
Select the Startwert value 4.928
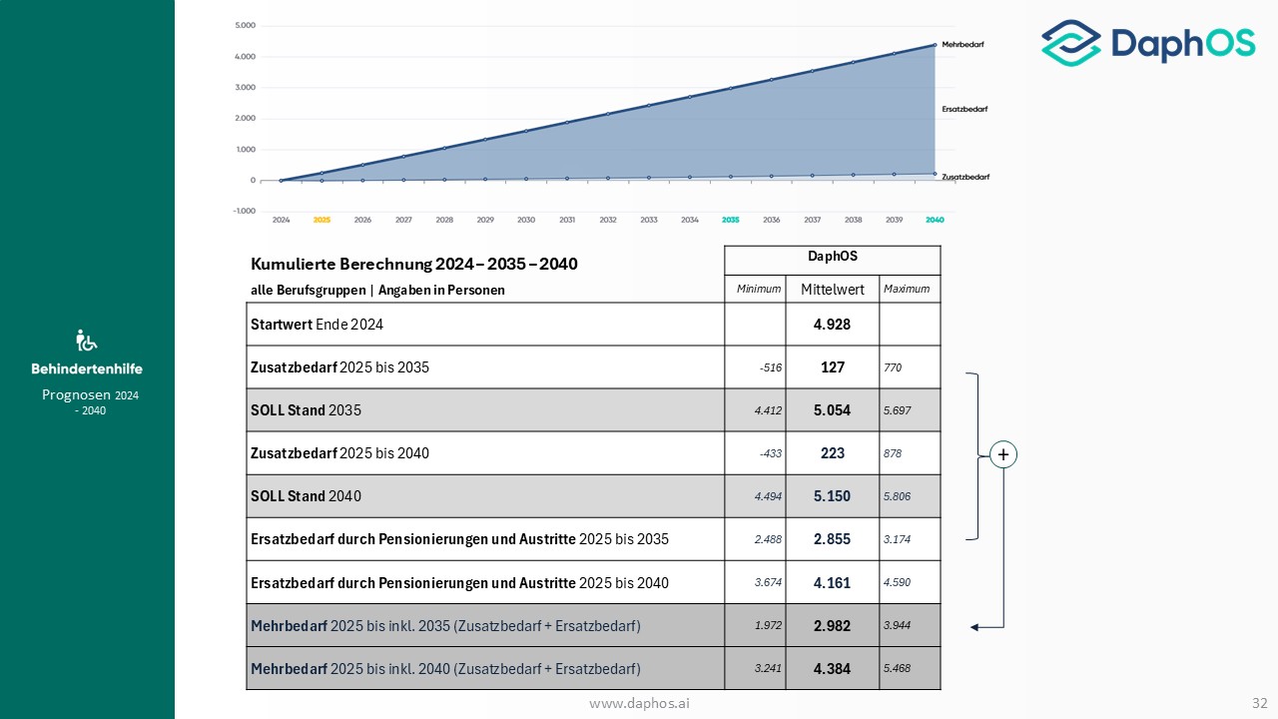coord(832,325)
